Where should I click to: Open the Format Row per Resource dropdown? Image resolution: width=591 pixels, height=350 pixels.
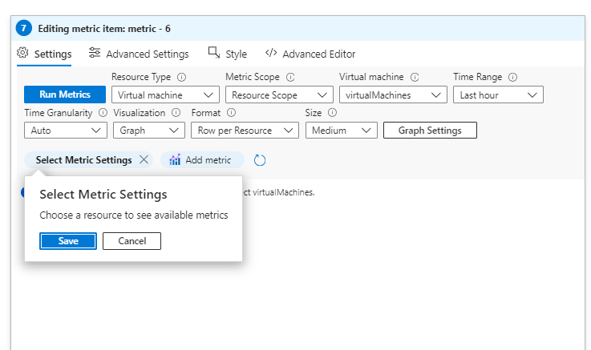click(x=245, y=131)
